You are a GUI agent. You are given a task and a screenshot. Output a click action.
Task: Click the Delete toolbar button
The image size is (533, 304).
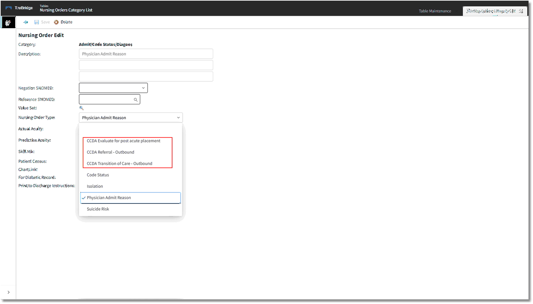click(63, 22)
